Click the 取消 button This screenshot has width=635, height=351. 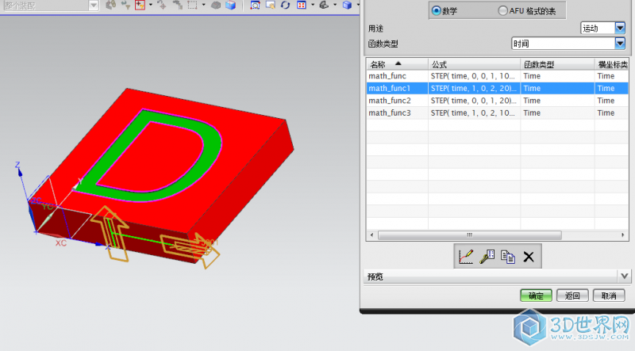tap(609, 296)
